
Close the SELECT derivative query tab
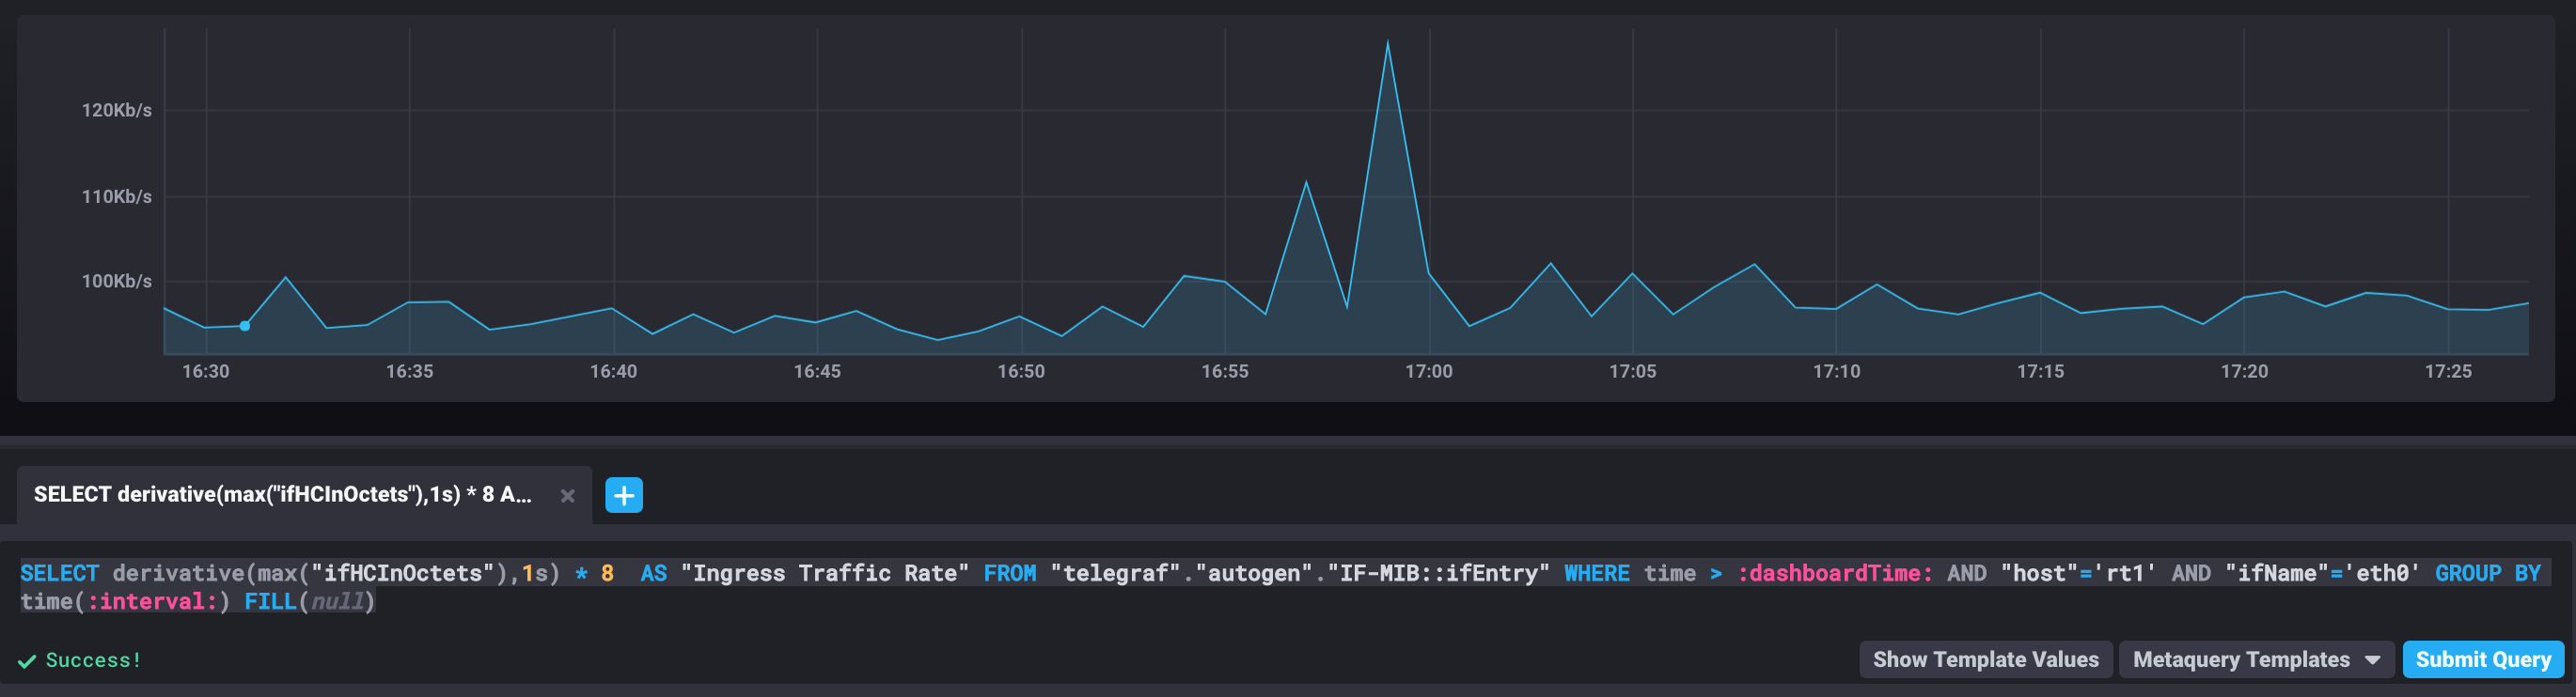pos(568,495)
